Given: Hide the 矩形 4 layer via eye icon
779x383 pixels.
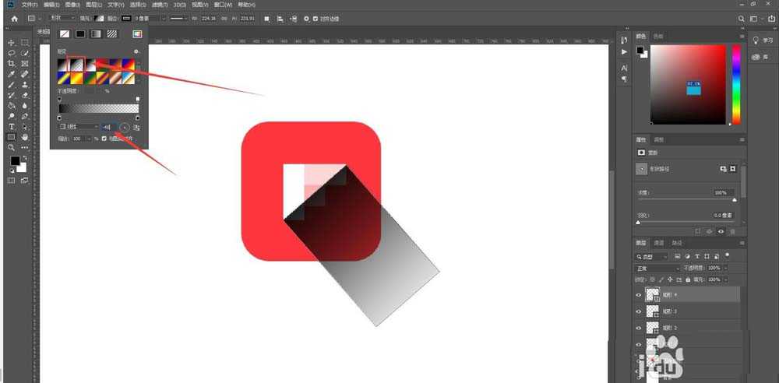Looking at the screenshot, I should pyautogui.click(x=639, y=295).
